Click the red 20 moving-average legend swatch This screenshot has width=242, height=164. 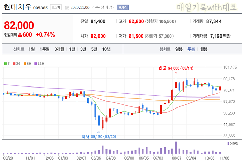[14, 63]
